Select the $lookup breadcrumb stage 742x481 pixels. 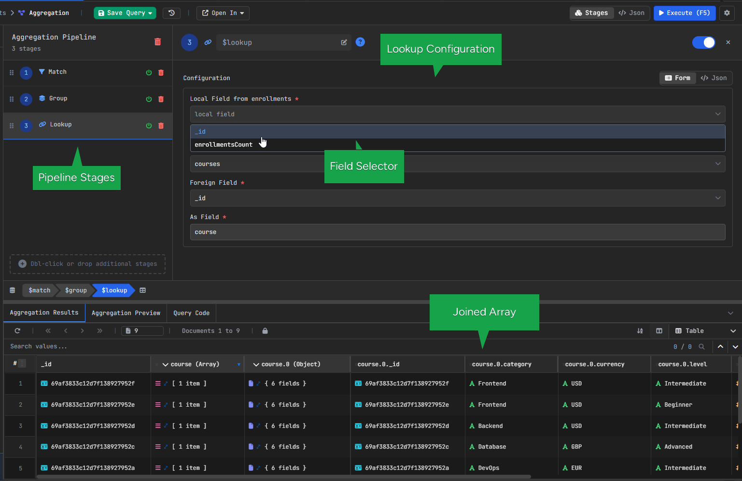coord(114,290)
